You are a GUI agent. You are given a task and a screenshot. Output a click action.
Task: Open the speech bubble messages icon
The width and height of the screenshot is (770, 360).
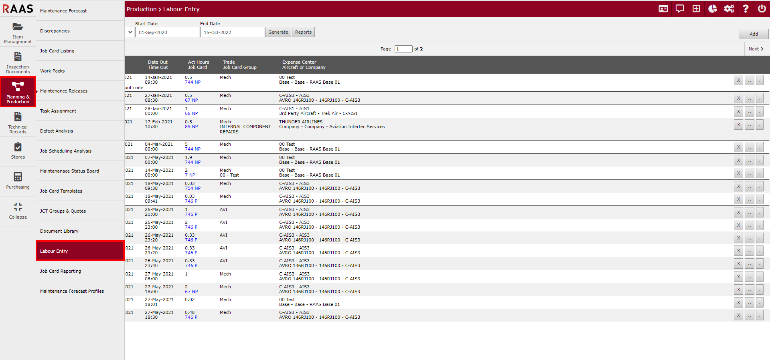click(x=680, y=9)
